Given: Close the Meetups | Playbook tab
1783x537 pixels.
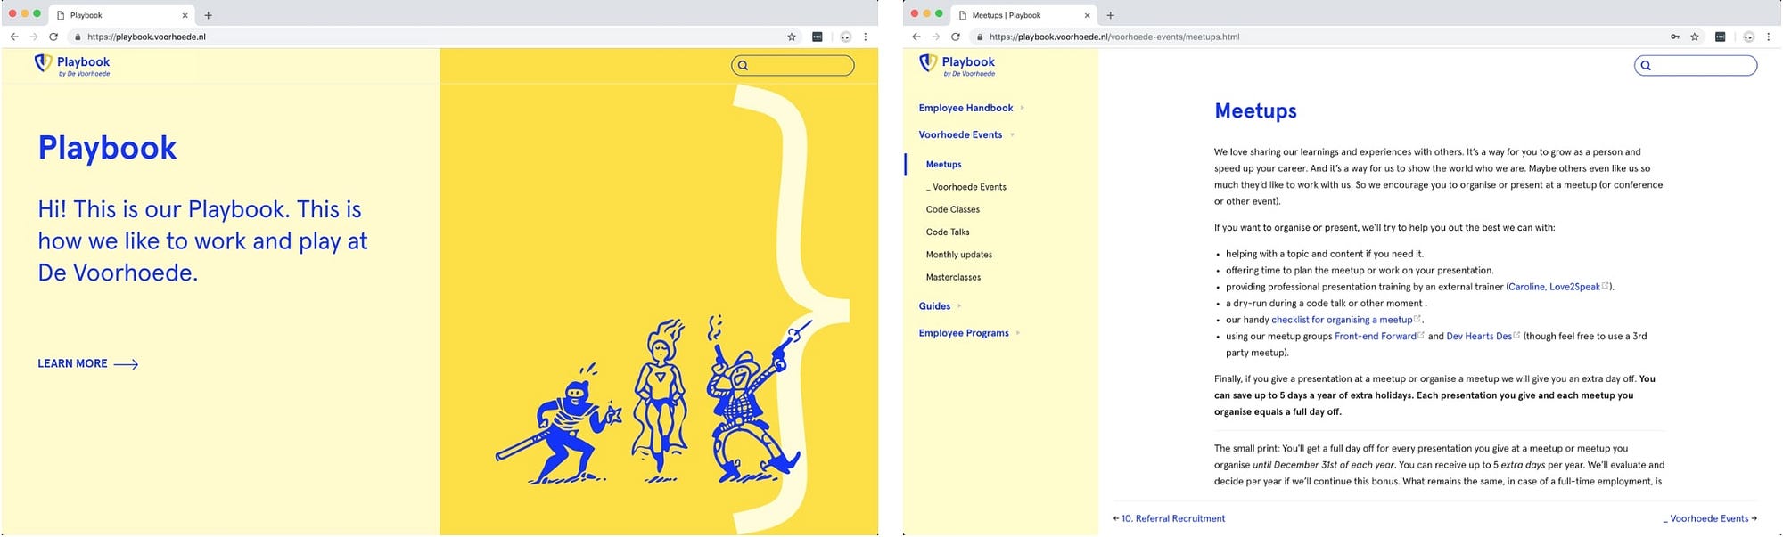Looking at the screenshot, I should (1087, 15).
